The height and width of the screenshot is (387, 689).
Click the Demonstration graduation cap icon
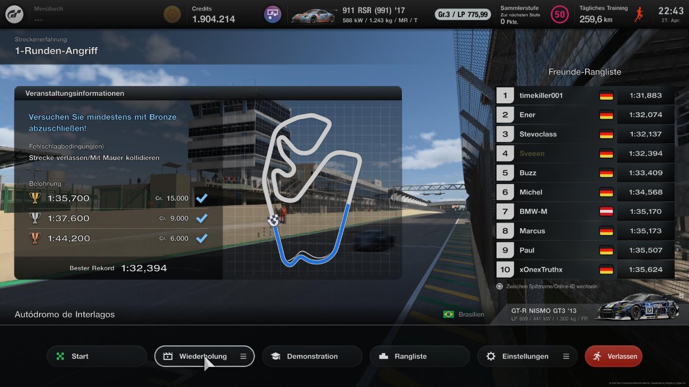pos(276,356)
